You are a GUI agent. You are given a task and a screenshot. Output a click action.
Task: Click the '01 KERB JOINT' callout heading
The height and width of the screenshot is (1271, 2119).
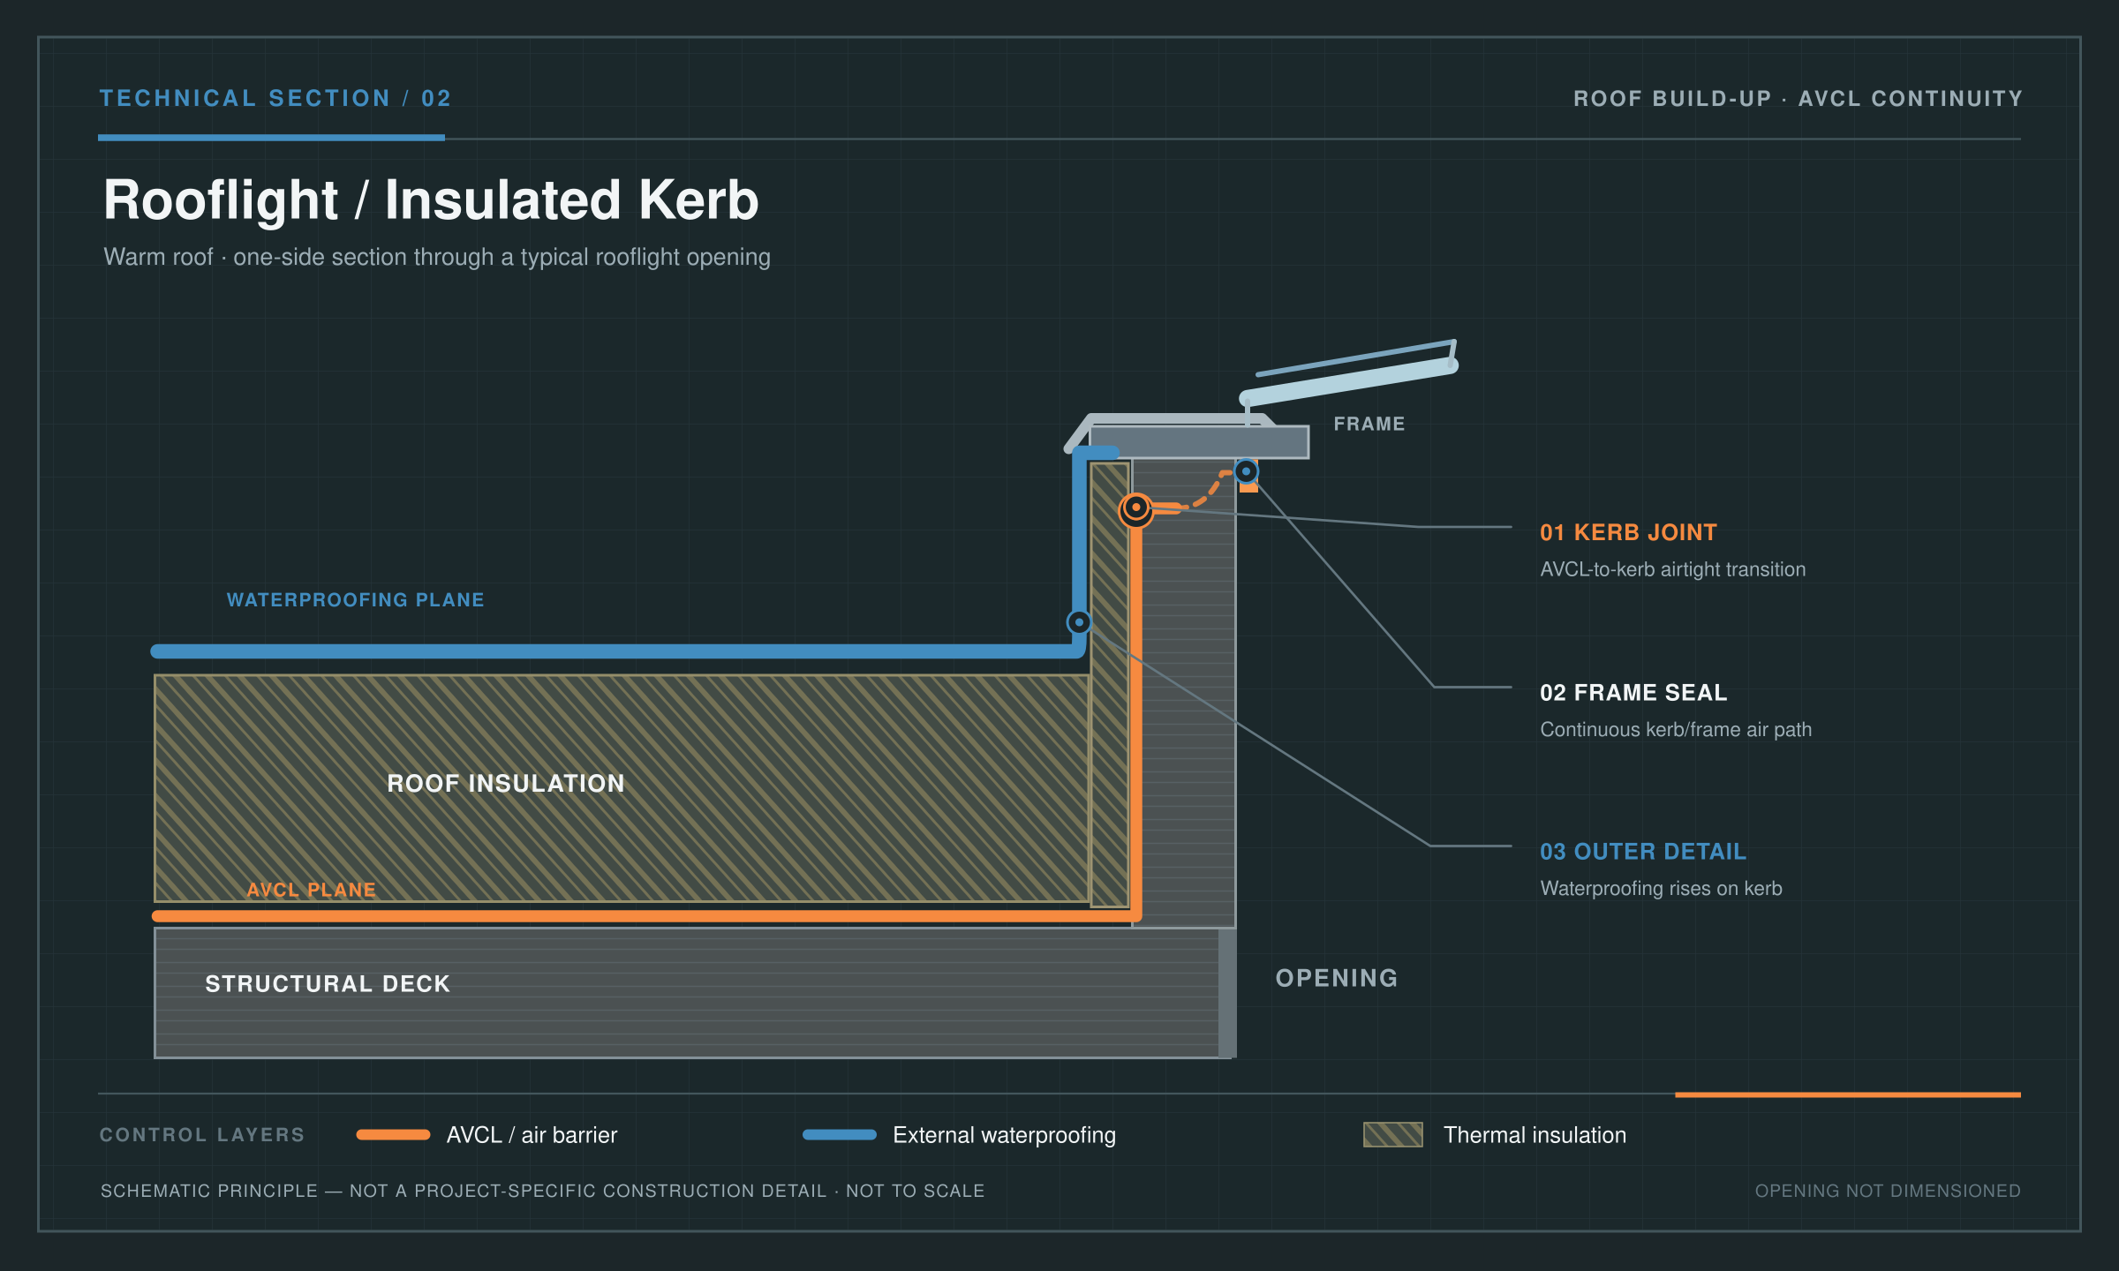pos(1629,532)
